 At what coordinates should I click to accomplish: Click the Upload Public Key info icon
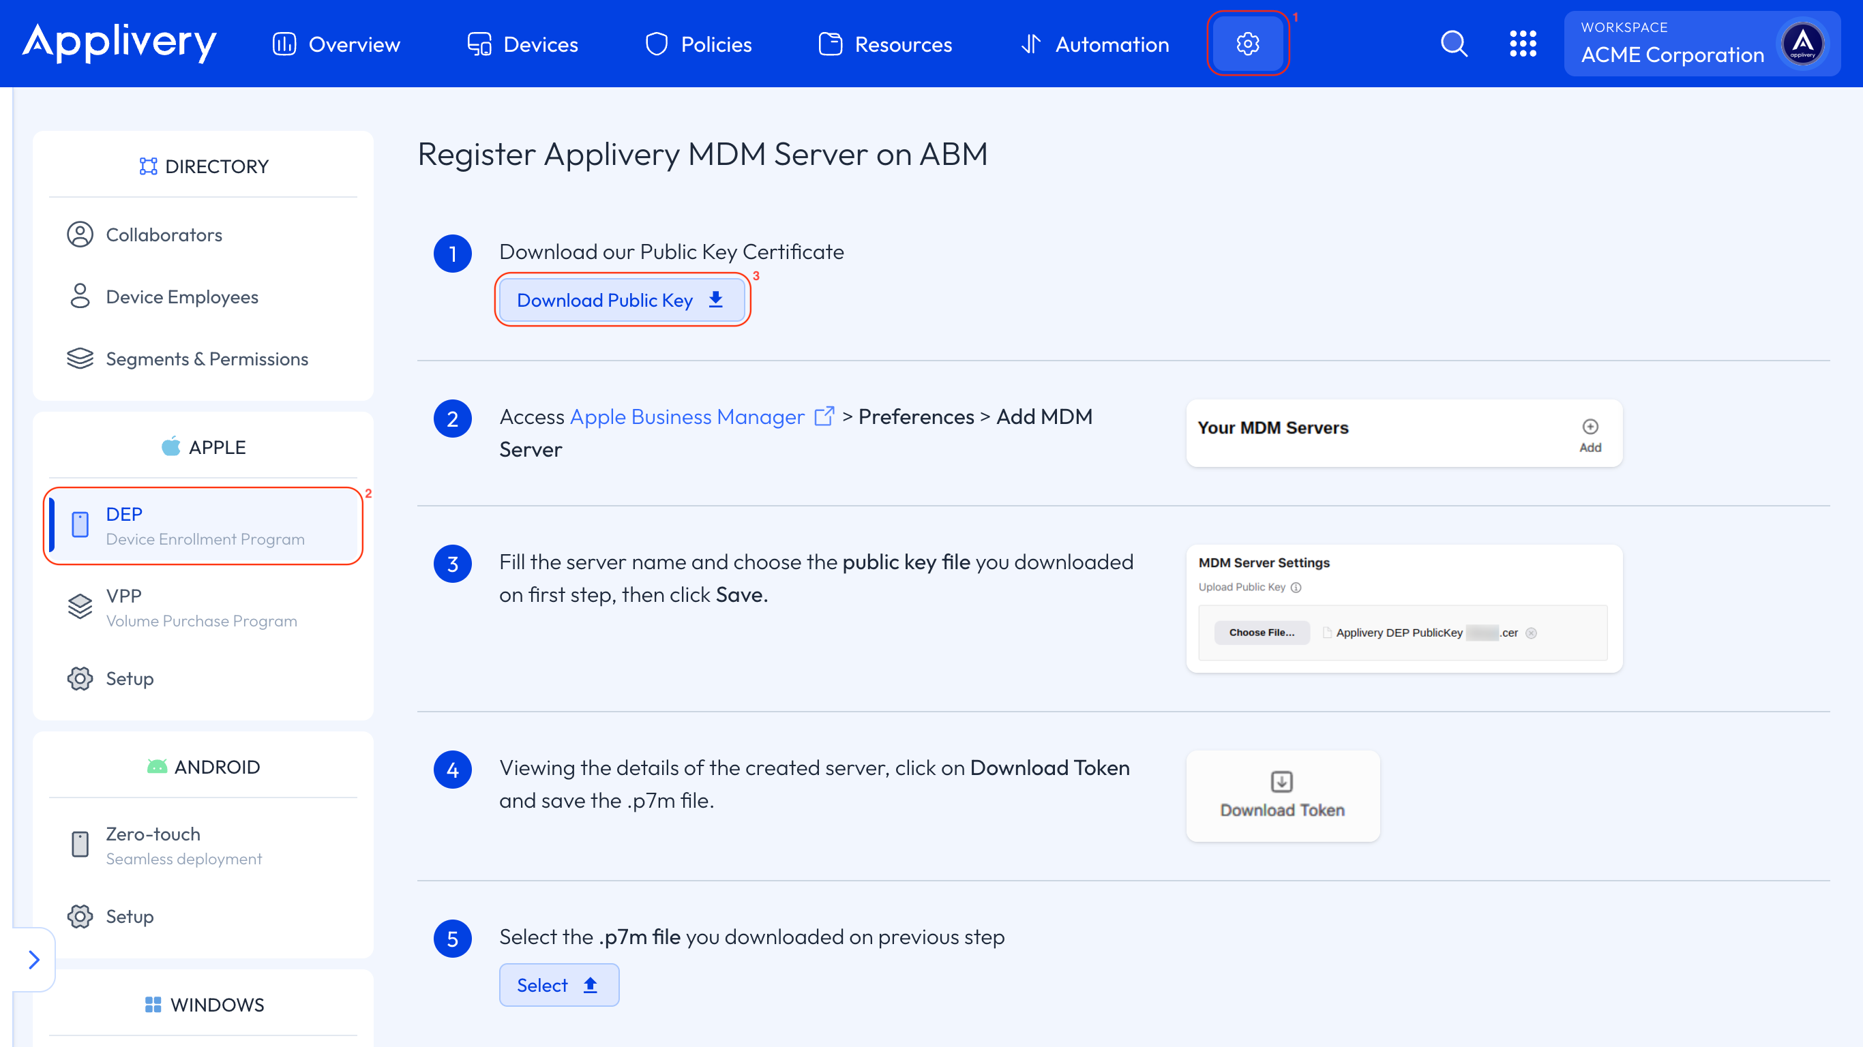(x=1296, y=588)
